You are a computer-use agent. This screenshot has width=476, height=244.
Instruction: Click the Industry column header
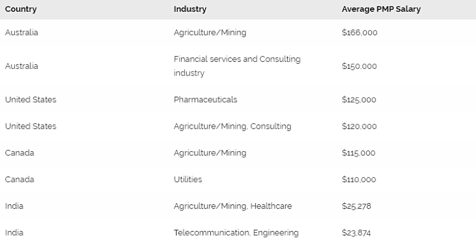pos(190,9)
